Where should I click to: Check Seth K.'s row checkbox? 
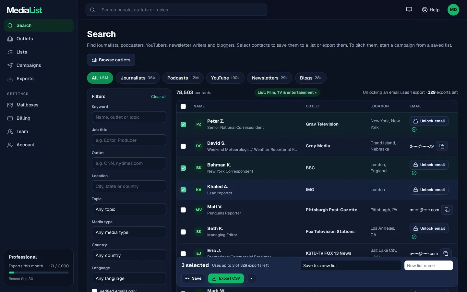183,232
